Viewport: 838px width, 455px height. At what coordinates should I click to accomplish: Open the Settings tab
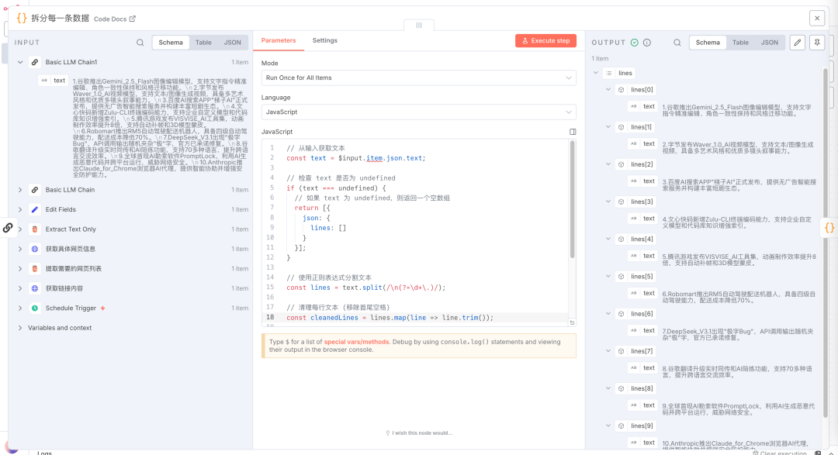325,40
